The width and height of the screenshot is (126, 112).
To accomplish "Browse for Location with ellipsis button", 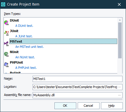I will (120, 87).
